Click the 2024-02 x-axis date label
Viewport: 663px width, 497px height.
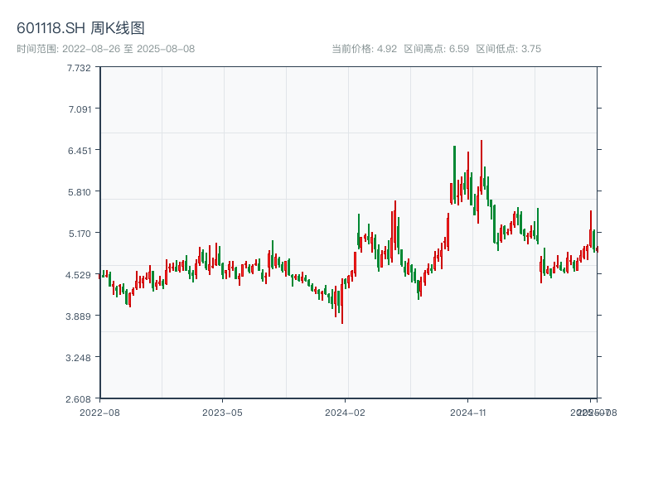346,412
